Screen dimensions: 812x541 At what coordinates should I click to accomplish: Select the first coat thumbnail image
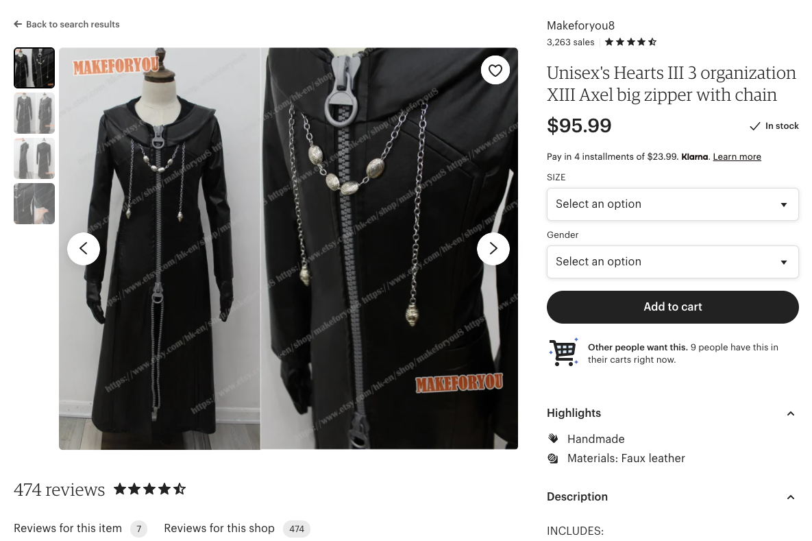pyautogui.click(x=34, y=68)
